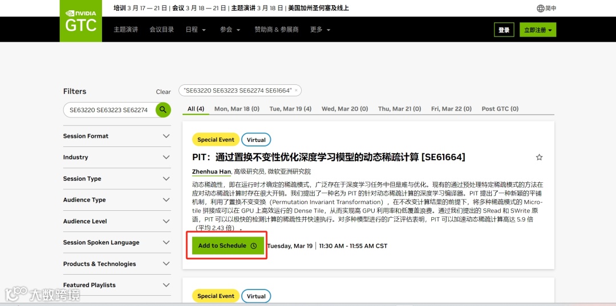Open the language globe selector 简中
The height and width of the screenshot is (306, 616).
[x=546, y=8]
